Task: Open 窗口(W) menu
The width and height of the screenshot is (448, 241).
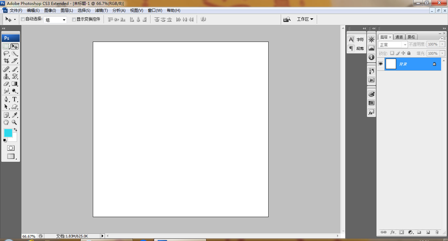Action: pyautogui.click(x=155, y=10)
